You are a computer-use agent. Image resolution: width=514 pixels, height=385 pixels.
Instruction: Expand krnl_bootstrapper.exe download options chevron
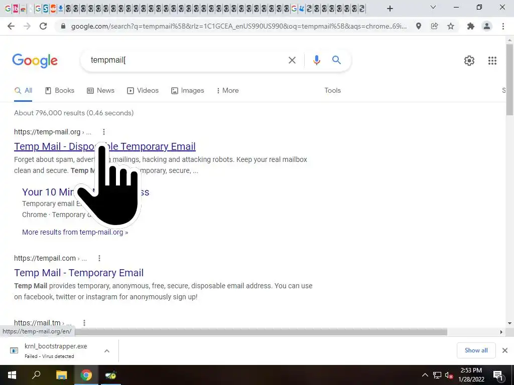coord(107,351)
